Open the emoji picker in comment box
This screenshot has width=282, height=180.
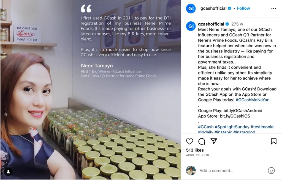tap(271, 170)
